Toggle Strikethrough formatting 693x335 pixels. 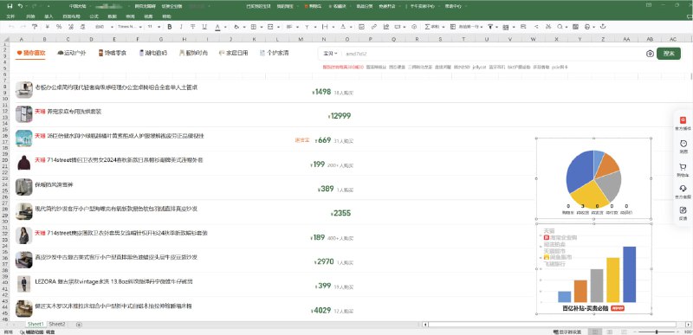tap(192, 27)
